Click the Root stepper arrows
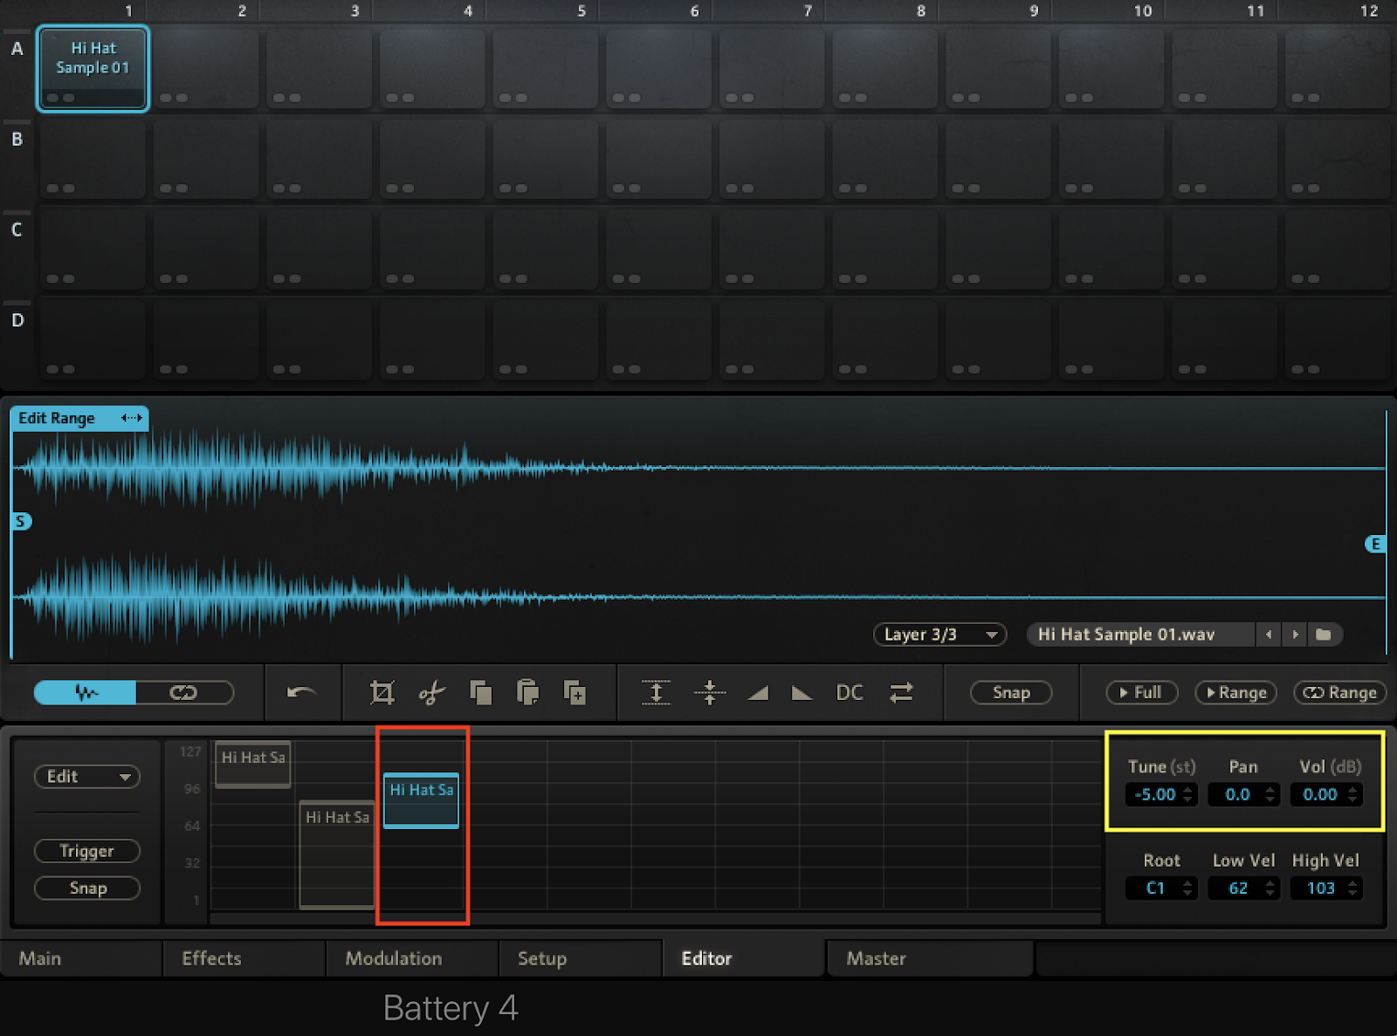Image resolution: width=1397 pixels, height=1036 pixels. [x=1188, y=888]
